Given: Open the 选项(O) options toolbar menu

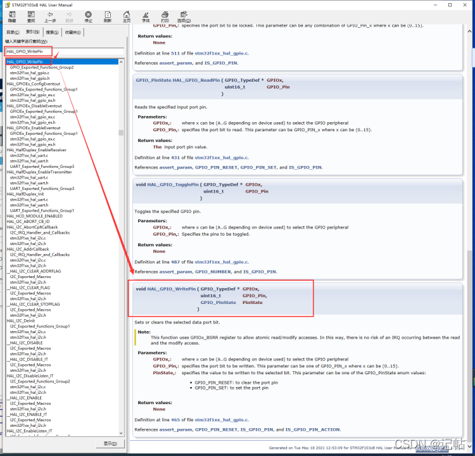Looking at the screenshot, I should [x=184, y=17].
